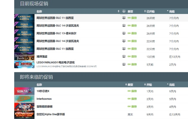Image resolution: width=188 pixels, height=119 pixels.
Task: Open Denis Shapovalov thumbnail in the 26天前 row
Action: point(24,26)
